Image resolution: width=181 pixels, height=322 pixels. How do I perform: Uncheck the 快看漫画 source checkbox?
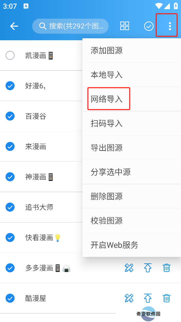(x=10, y=238)
